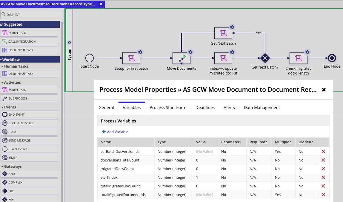
Task: Switch to General tab
Action: (x=106, y=108)
